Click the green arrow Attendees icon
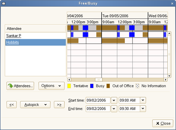The width and height of the screenshot is (176, 130). point(10,86)
